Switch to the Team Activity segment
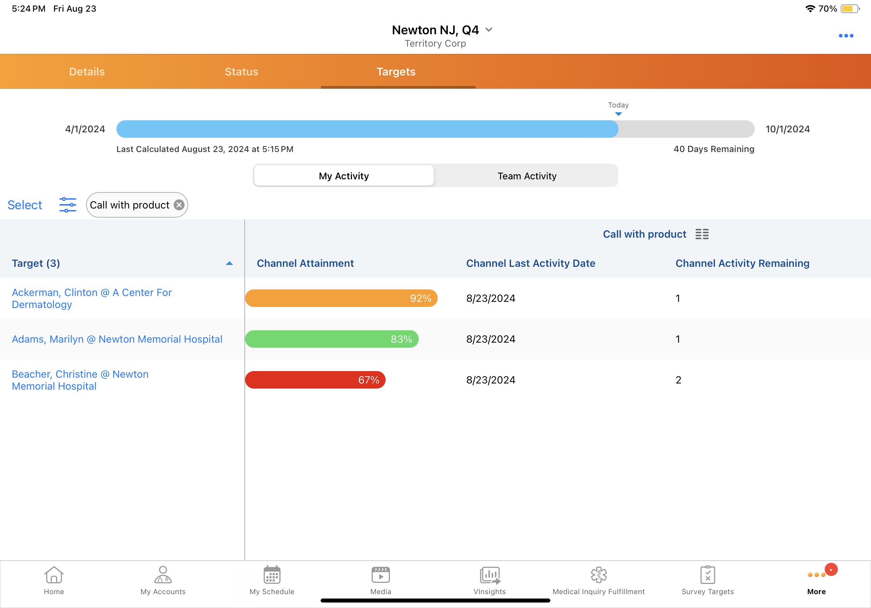Viewport: 871px width, 608px height. click(x=527, y=176)
